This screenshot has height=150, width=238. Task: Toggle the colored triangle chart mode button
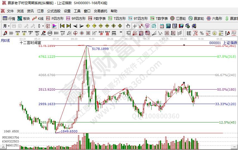54,26
